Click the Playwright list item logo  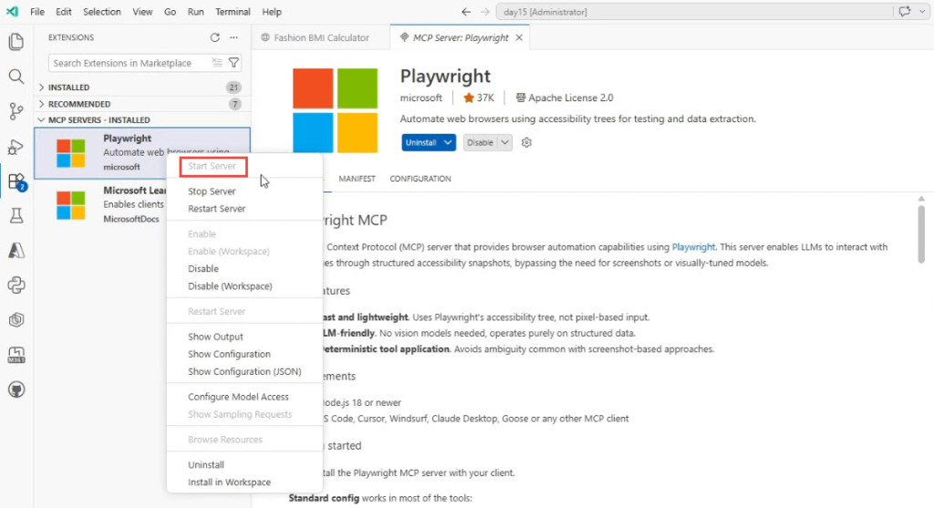pyautogui.click(x=71, y=153)
